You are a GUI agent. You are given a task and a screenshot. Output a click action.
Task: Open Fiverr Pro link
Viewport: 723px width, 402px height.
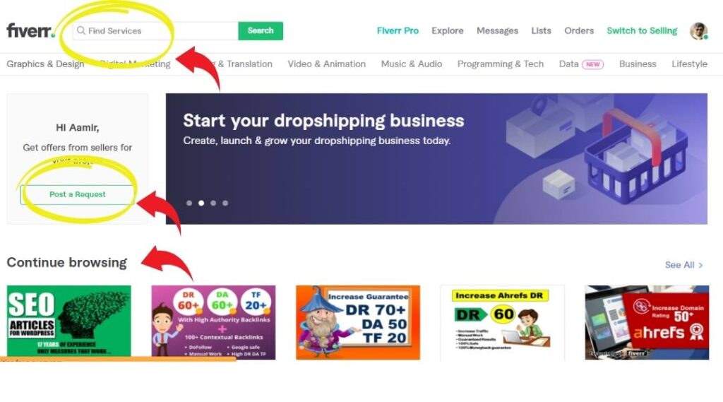(x=398, y=31)
